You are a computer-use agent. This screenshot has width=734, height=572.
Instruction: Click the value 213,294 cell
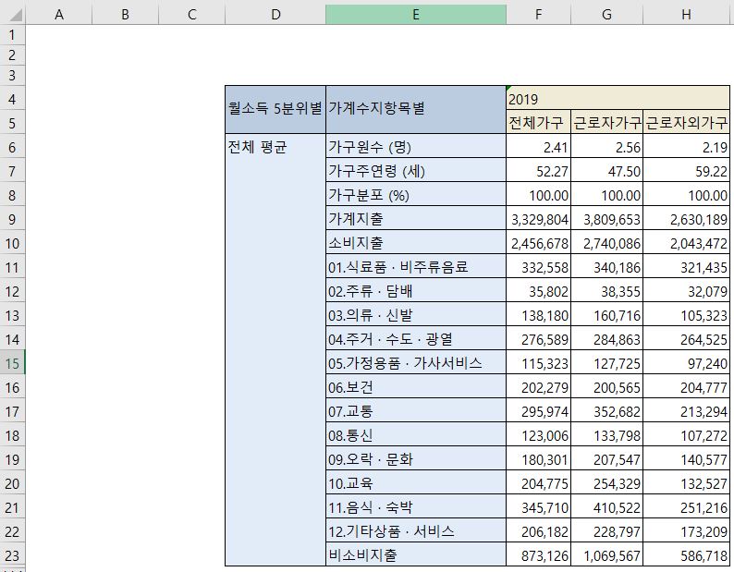[x=686, y=410]
